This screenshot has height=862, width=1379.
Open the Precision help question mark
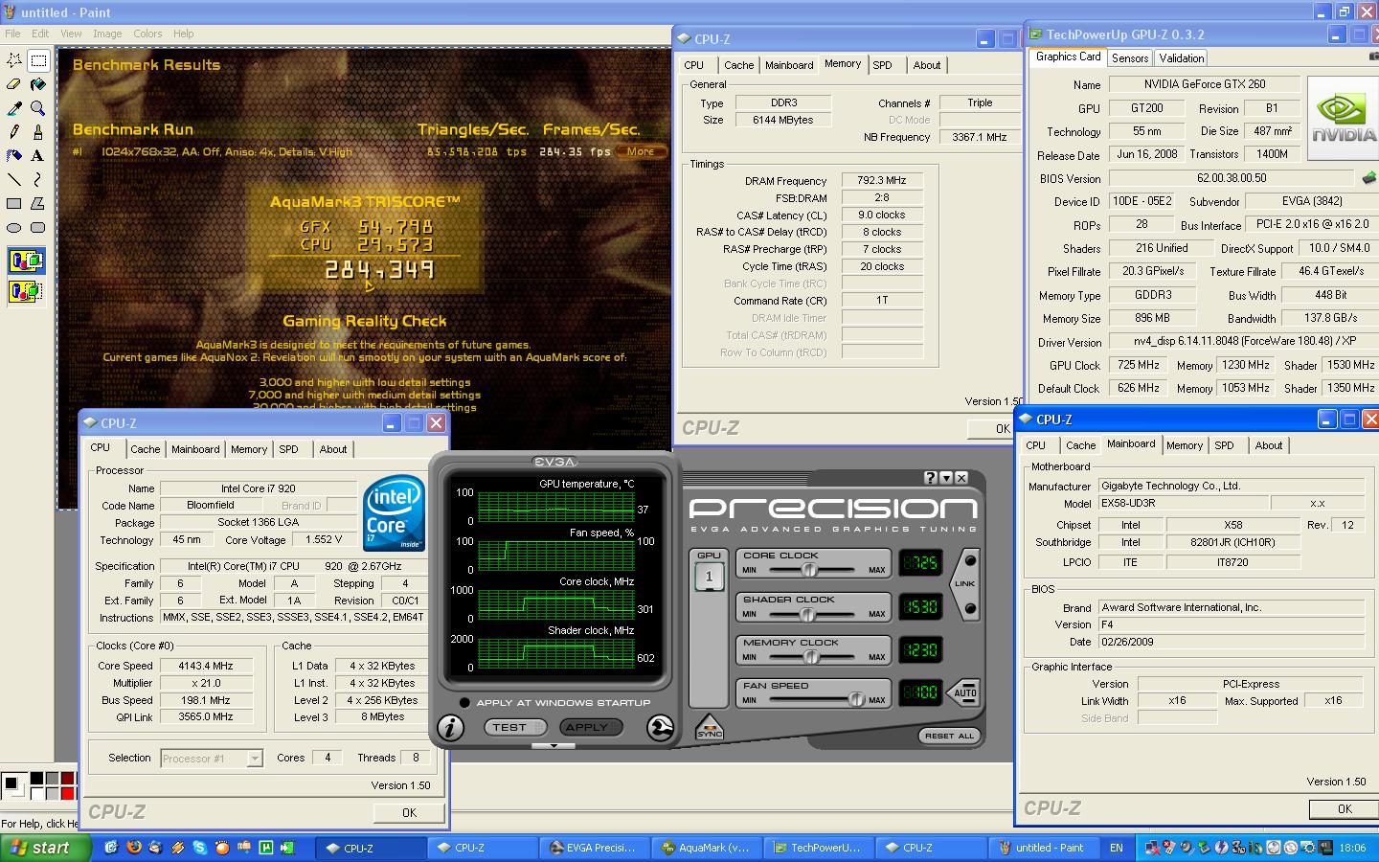[931, 477]
